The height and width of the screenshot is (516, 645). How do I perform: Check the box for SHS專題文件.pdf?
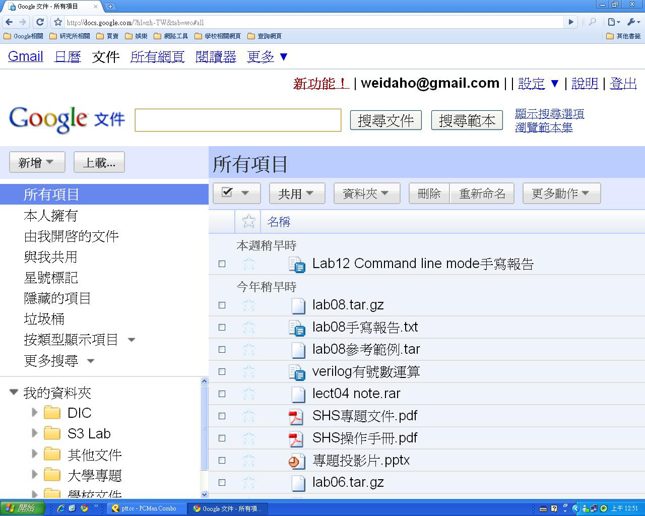coord(222,416)
